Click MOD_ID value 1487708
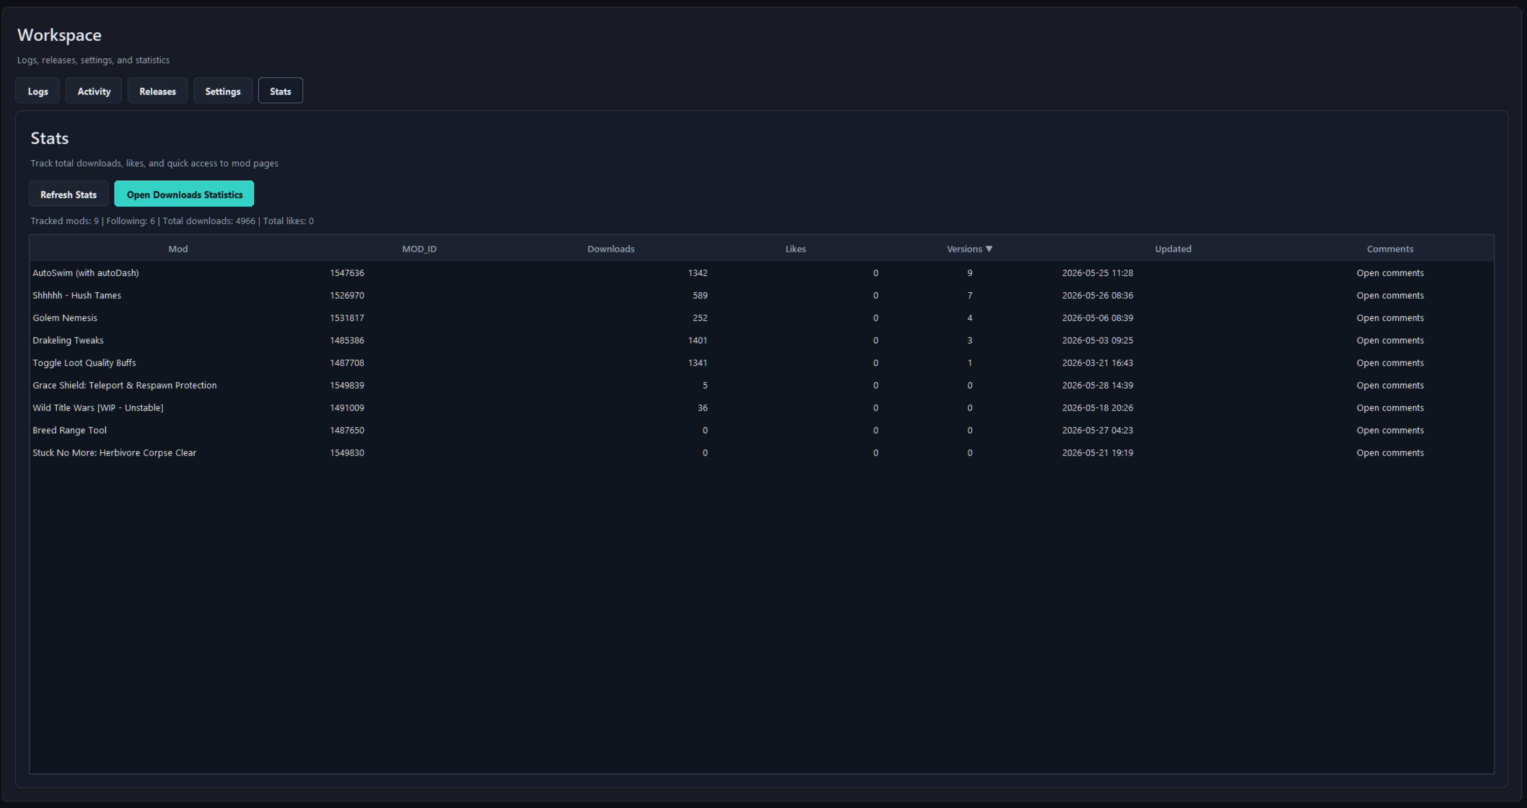1527x808 pixels. point(347,363)
